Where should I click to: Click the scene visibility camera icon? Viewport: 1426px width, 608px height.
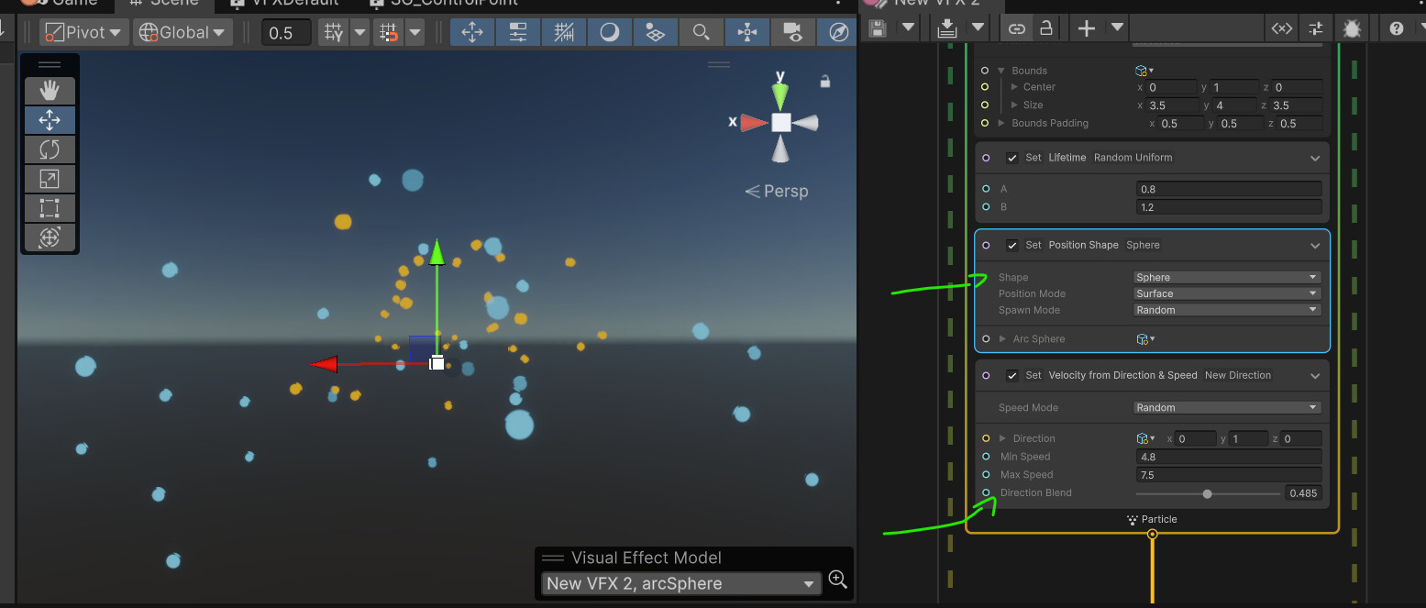[x=792, y=32]
